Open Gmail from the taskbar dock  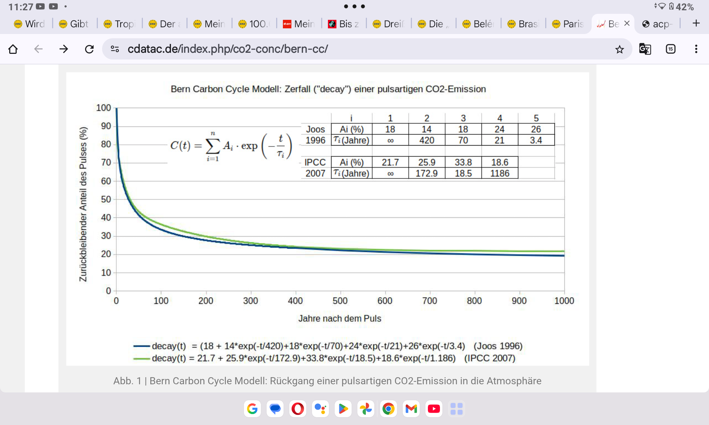coord(411,409)
